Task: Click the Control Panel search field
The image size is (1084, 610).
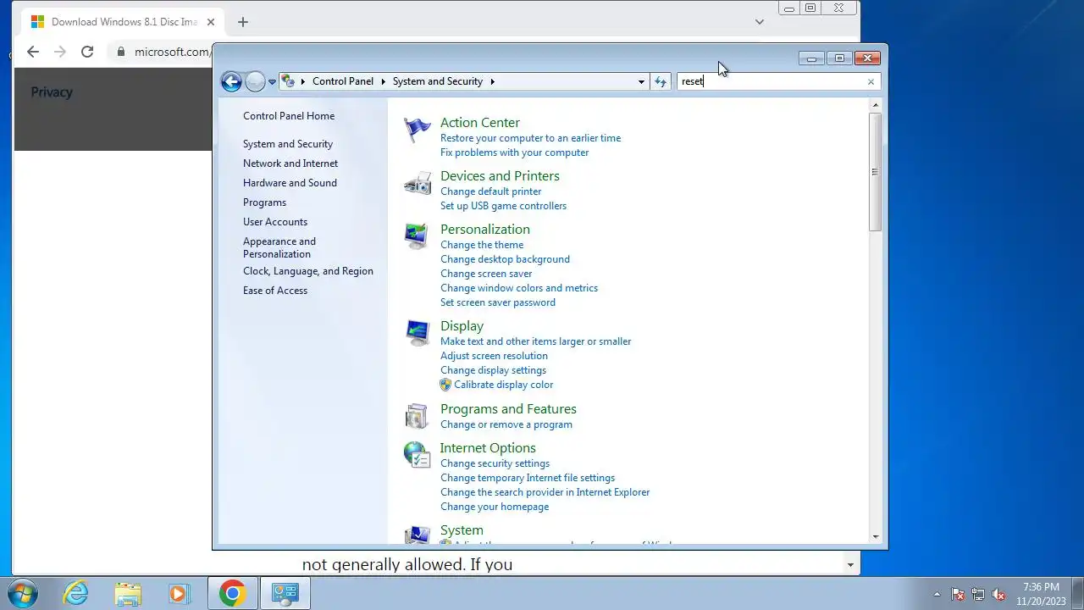Action: pyautogui.click(x=777, y=81)
